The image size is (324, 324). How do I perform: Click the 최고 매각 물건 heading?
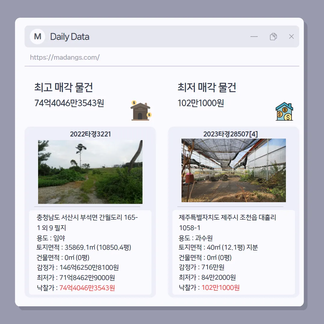[x=63, y=87]
